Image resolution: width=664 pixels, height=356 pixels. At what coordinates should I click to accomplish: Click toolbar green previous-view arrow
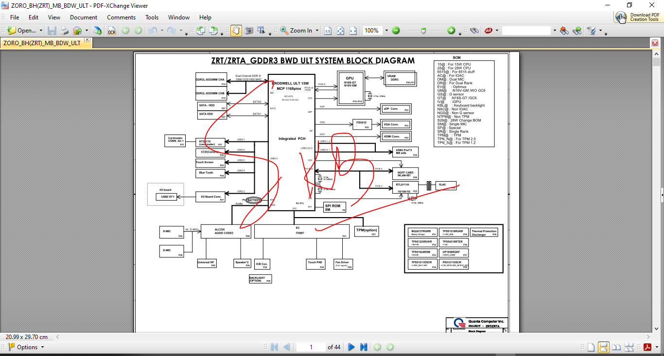pos(125,31)
